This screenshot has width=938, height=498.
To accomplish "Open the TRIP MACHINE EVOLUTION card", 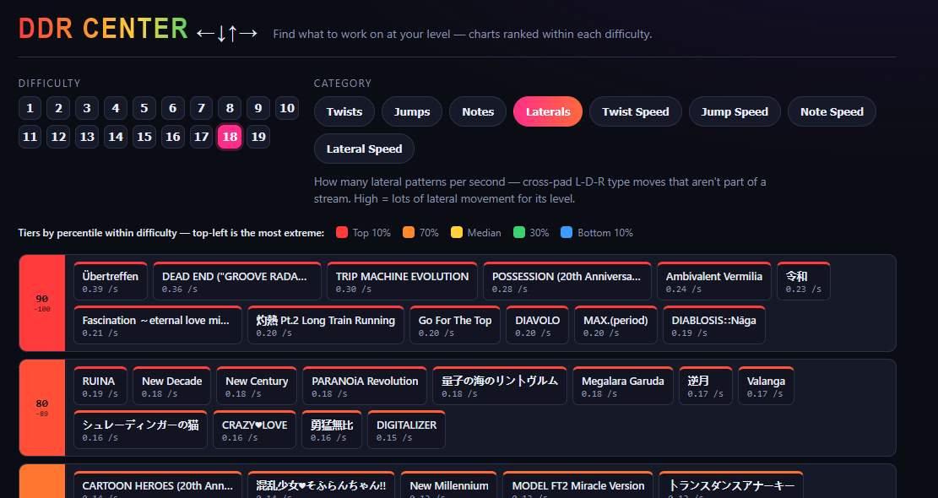I will (403, 281).
